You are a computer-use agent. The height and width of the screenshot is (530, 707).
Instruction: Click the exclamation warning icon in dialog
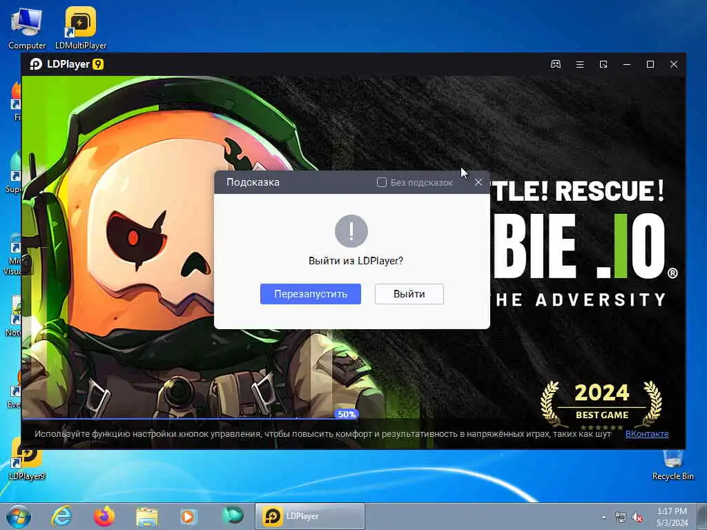[x=351, y=231]
